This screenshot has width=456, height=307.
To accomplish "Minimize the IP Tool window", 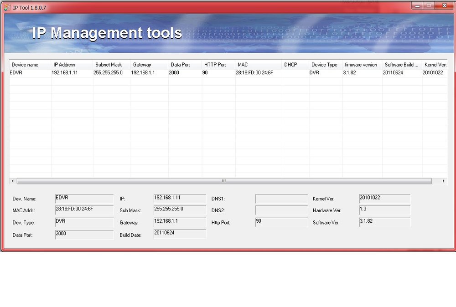I will click(417, 5).
